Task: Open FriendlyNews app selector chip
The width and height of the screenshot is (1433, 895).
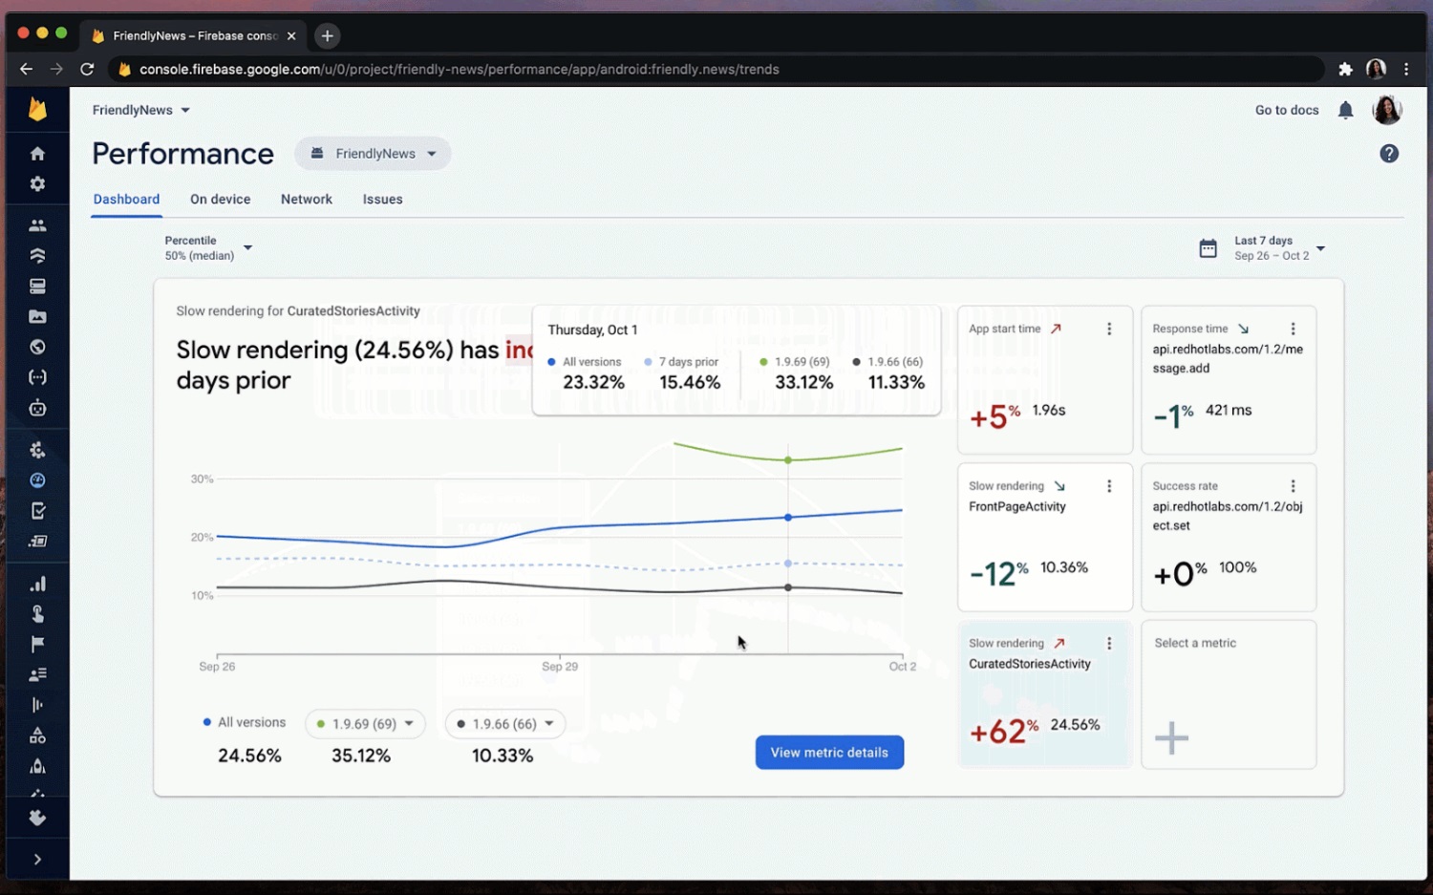Action: (x=373, y=154)
